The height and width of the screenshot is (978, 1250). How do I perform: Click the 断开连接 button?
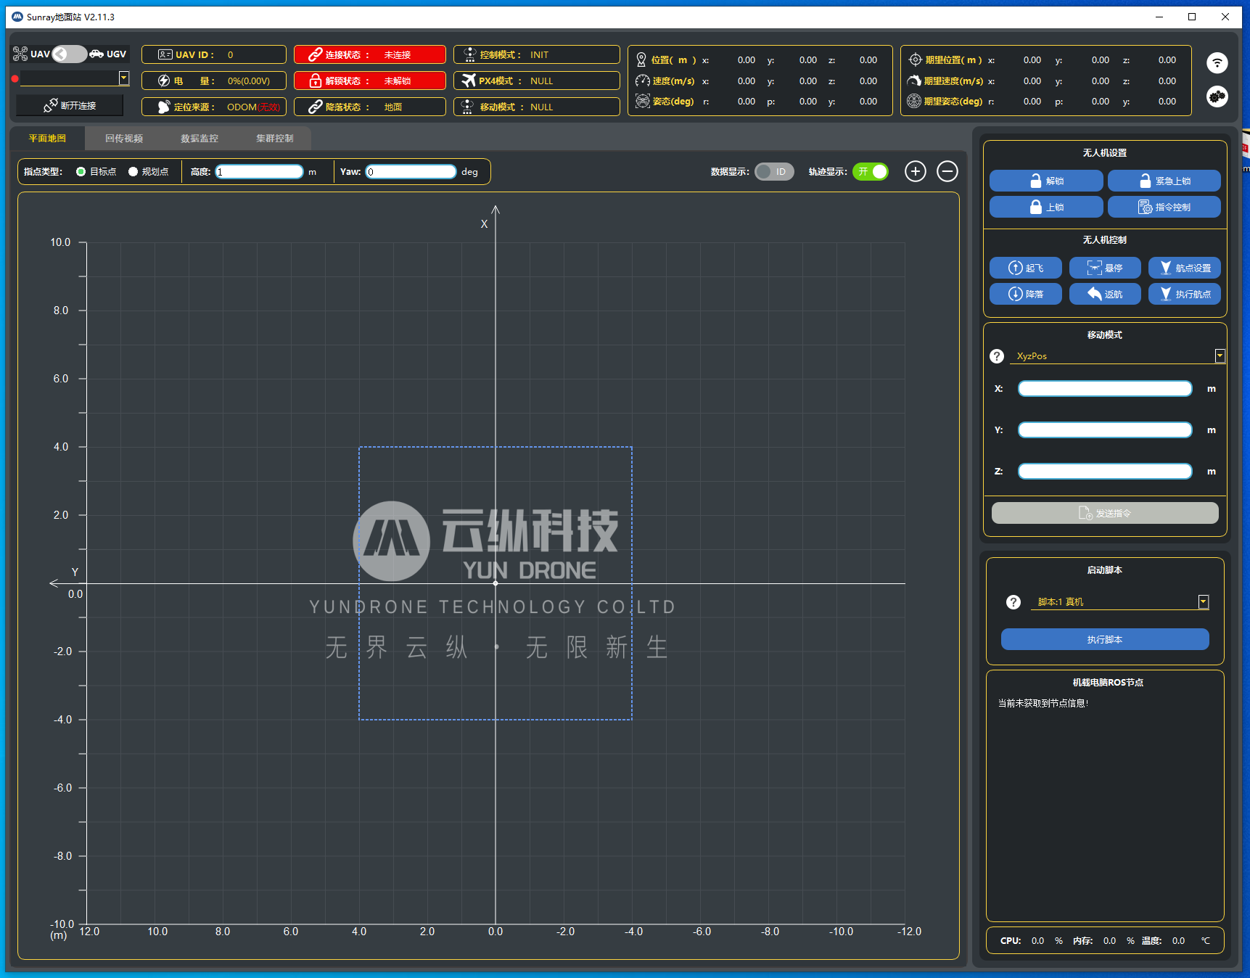tap(70, 105)
